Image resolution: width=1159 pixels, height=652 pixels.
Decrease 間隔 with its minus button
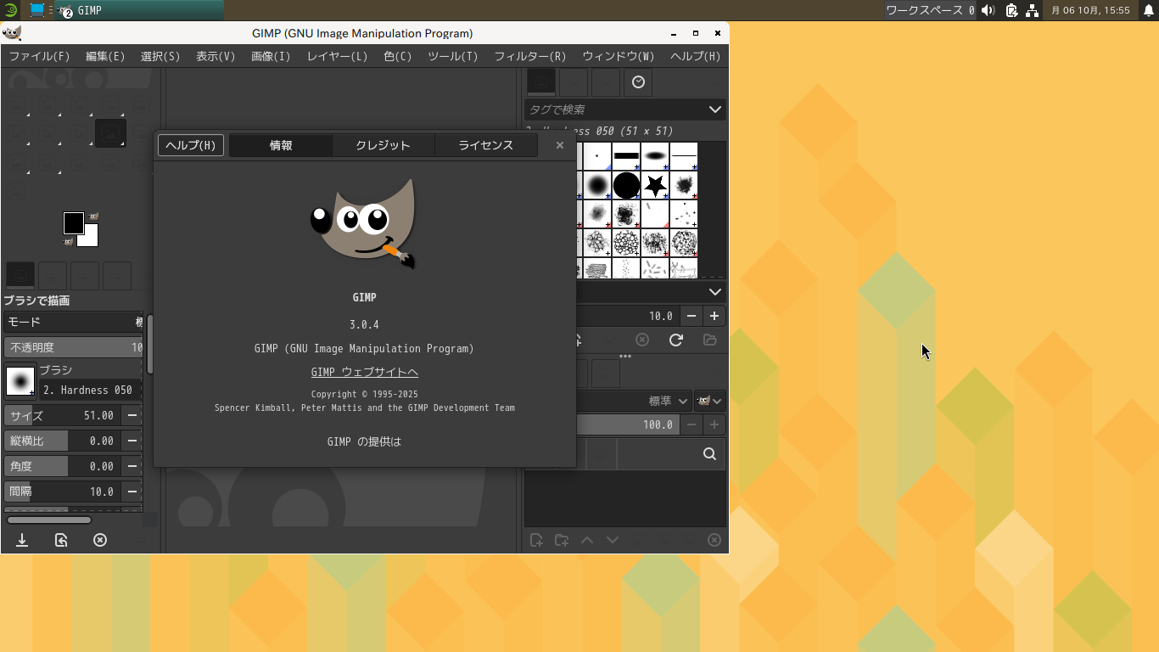pyautogui.click(x=132, y=492)
